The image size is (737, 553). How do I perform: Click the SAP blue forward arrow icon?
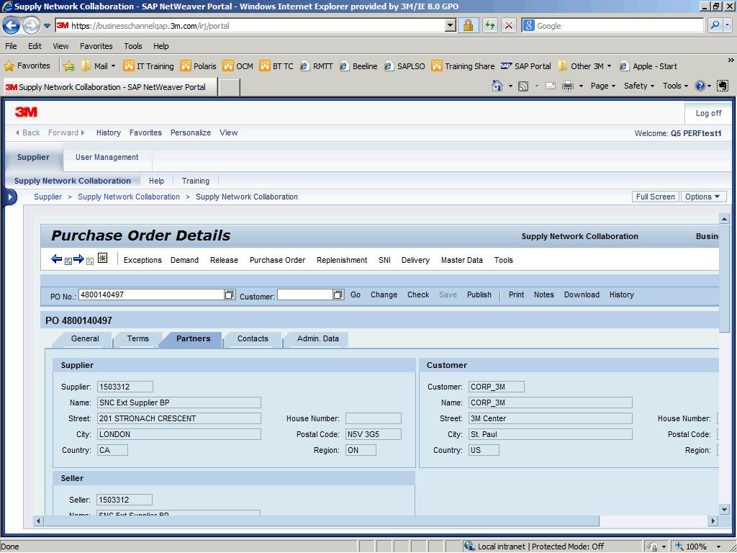coord(78,259)
